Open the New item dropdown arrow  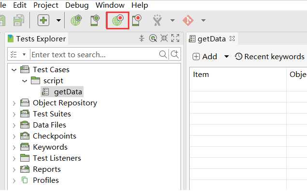(x=58, y=20)
